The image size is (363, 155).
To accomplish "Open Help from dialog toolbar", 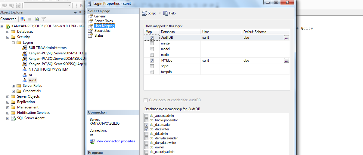I will 169,13.
